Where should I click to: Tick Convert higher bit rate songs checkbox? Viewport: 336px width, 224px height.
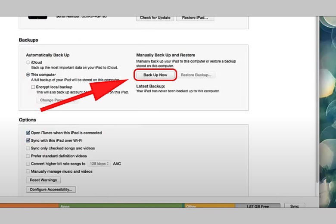(28, 164)
